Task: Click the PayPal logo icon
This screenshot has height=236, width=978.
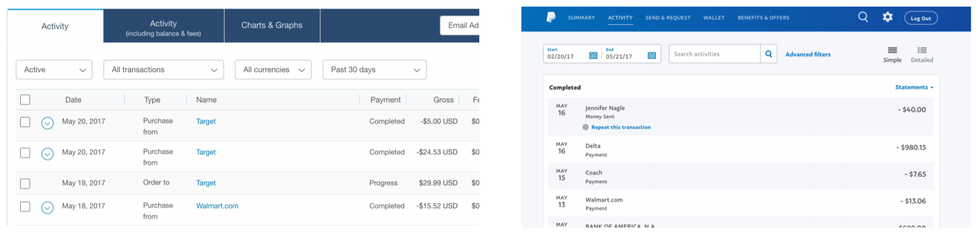Action: [x=551, y=18]
